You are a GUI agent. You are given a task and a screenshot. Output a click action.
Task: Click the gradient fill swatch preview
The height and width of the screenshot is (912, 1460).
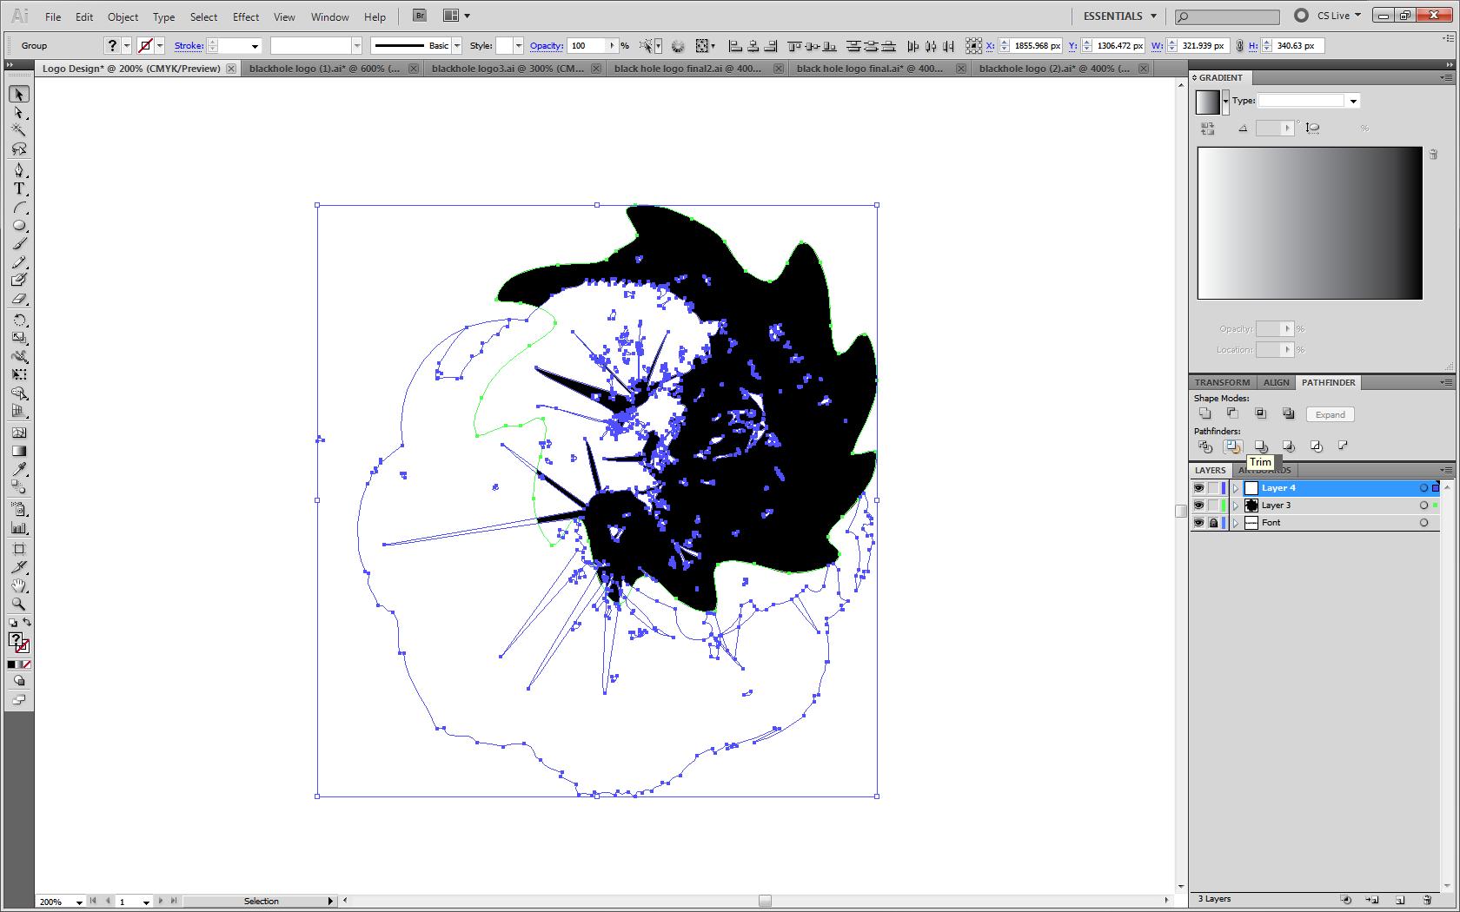pos(1208,102)
